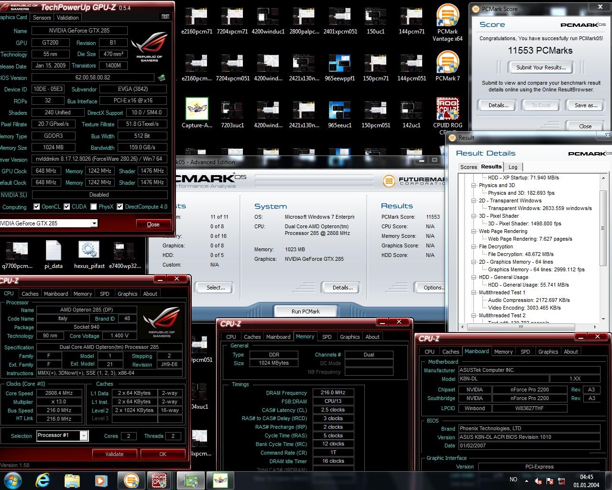Switch to ROG CPU-Z taskbar button
The width and height of the screenshot is (612, 490).
click(x=160, y=480)
